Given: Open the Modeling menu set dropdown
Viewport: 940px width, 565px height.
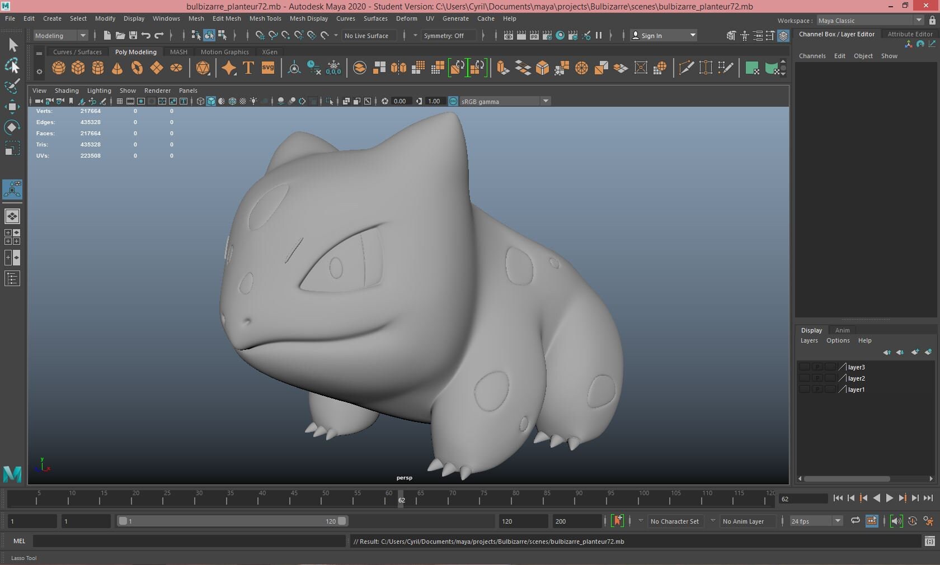Looking at the screenshot, I should [60, 35].
